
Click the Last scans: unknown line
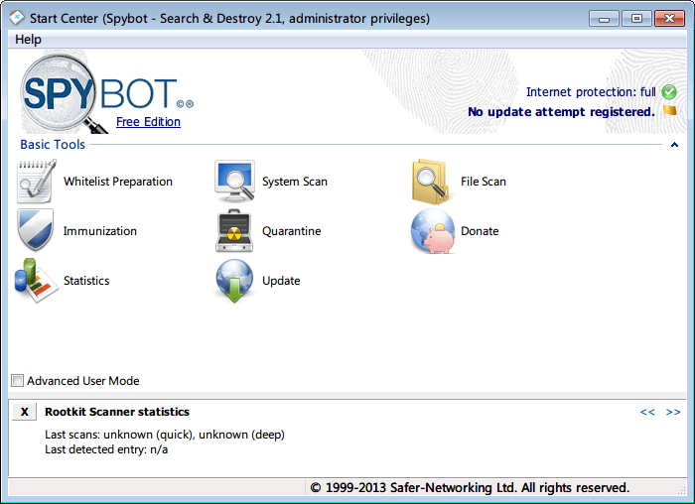(x=165, y=435)
